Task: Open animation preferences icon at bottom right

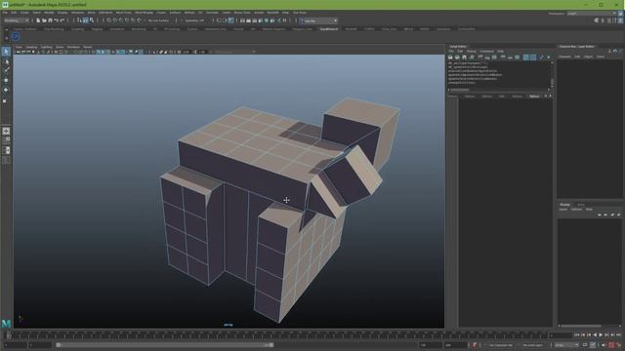Action: pos(619,345)
